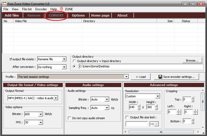The height and width of the screenshot is (136, 207).
Task: Click scroll down arrow in Advanced settings
Action: pos(203,127)
